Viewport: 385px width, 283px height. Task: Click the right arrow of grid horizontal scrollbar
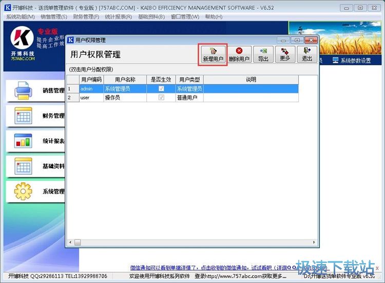314,242
